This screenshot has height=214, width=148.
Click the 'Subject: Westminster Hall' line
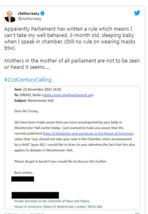[34, 101]
